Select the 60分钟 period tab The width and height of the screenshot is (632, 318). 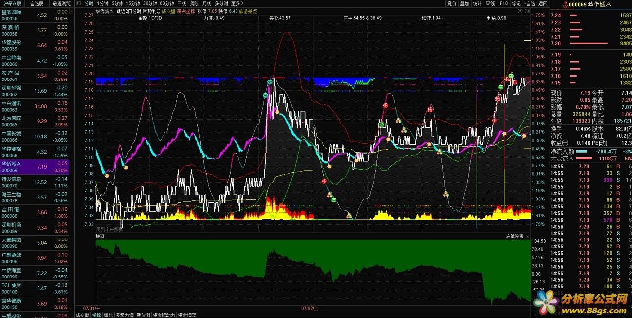pyautogui.click(x=167, y=3)
